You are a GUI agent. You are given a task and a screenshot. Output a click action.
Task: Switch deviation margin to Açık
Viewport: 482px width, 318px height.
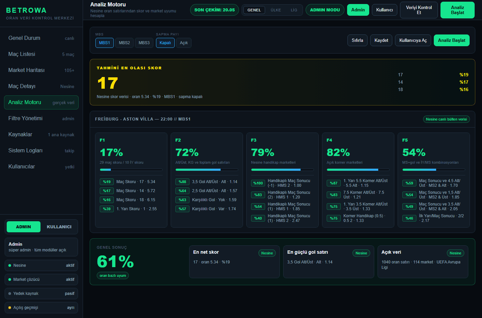point(184,43)
